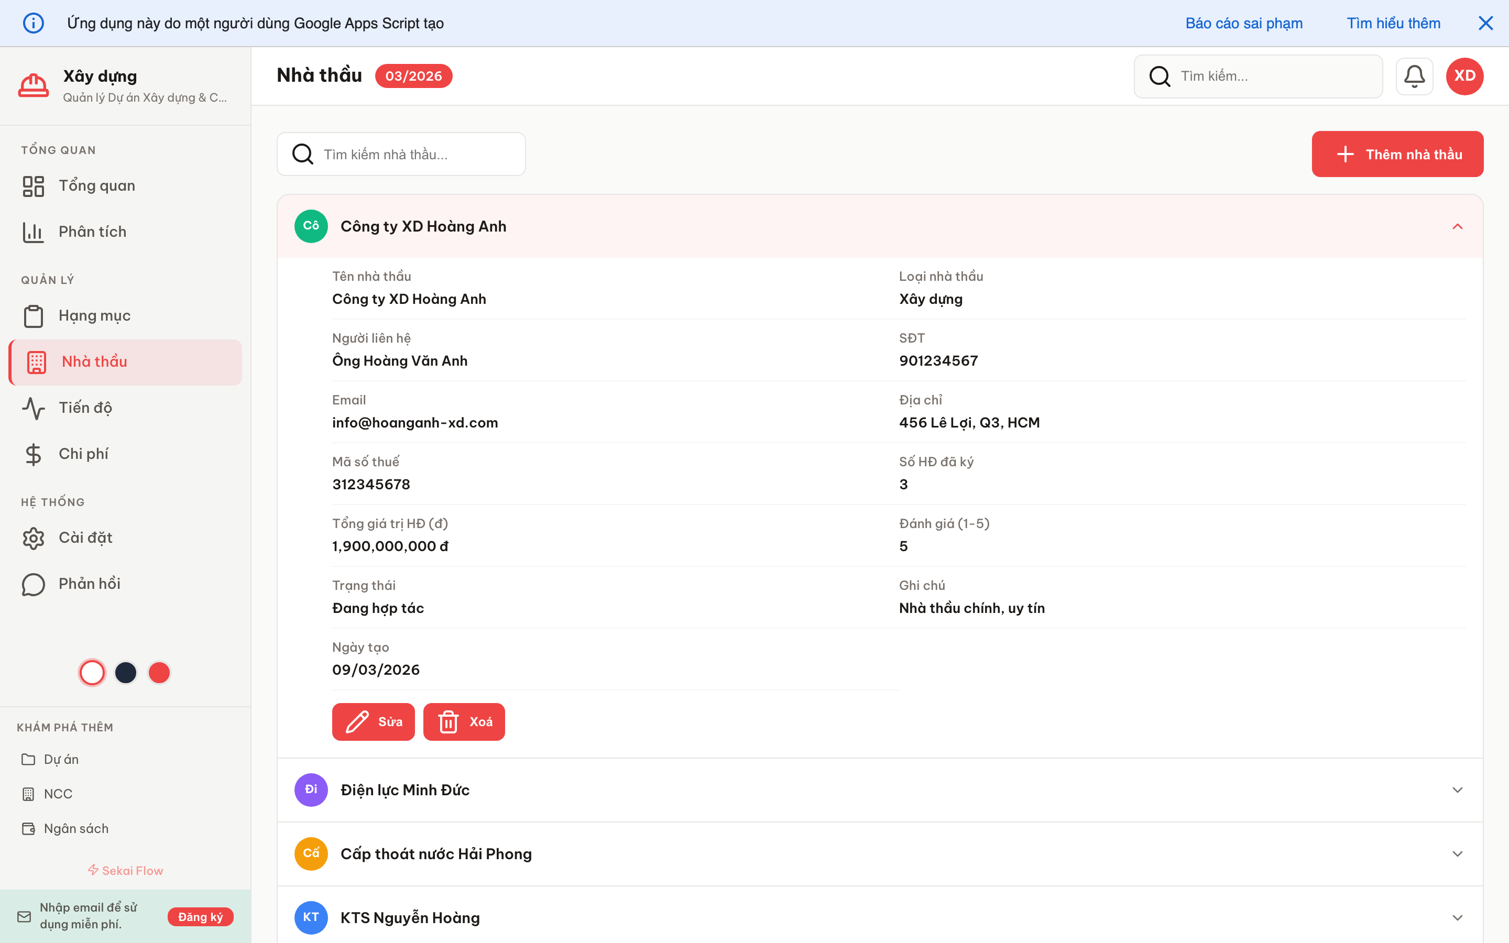Click the info icon in the banner

pyautogui.click(x=33, y=23)
